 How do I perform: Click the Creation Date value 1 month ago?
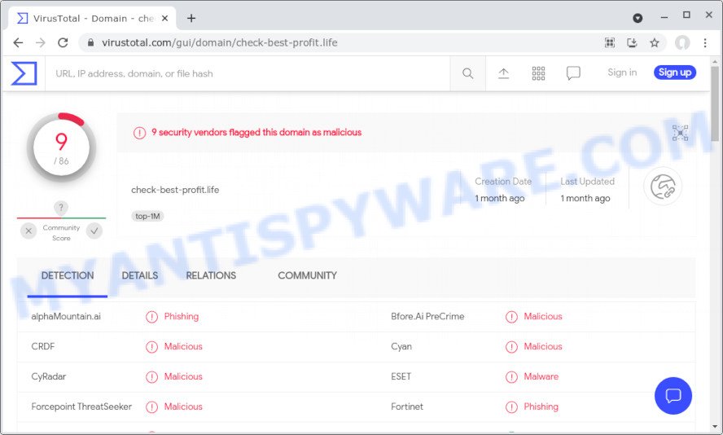500,198
